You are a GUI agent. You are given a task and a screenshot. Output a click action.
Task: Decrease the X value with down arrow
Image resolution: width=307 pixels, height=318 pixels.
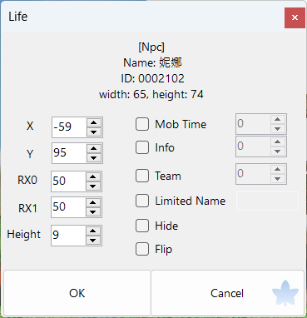[94, 132]
